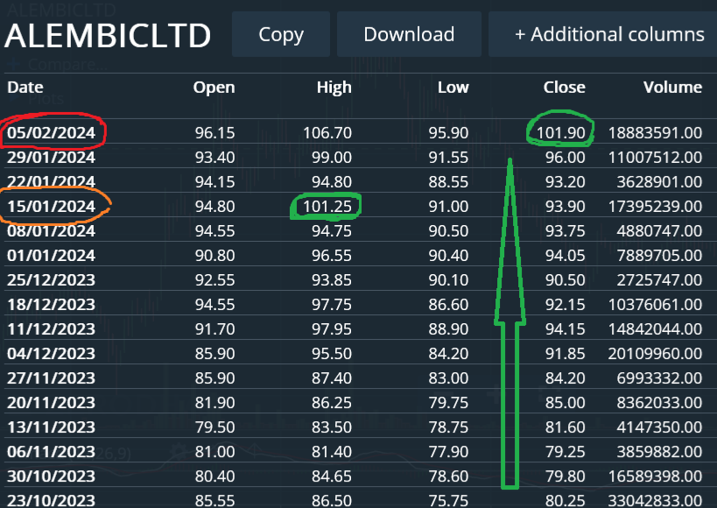
Task: Select the date 30/10/2023
Action: tap(51, 476)
